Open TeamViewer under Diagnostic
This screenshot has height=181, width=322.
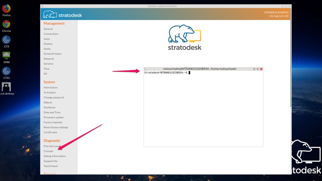(51, 166)
